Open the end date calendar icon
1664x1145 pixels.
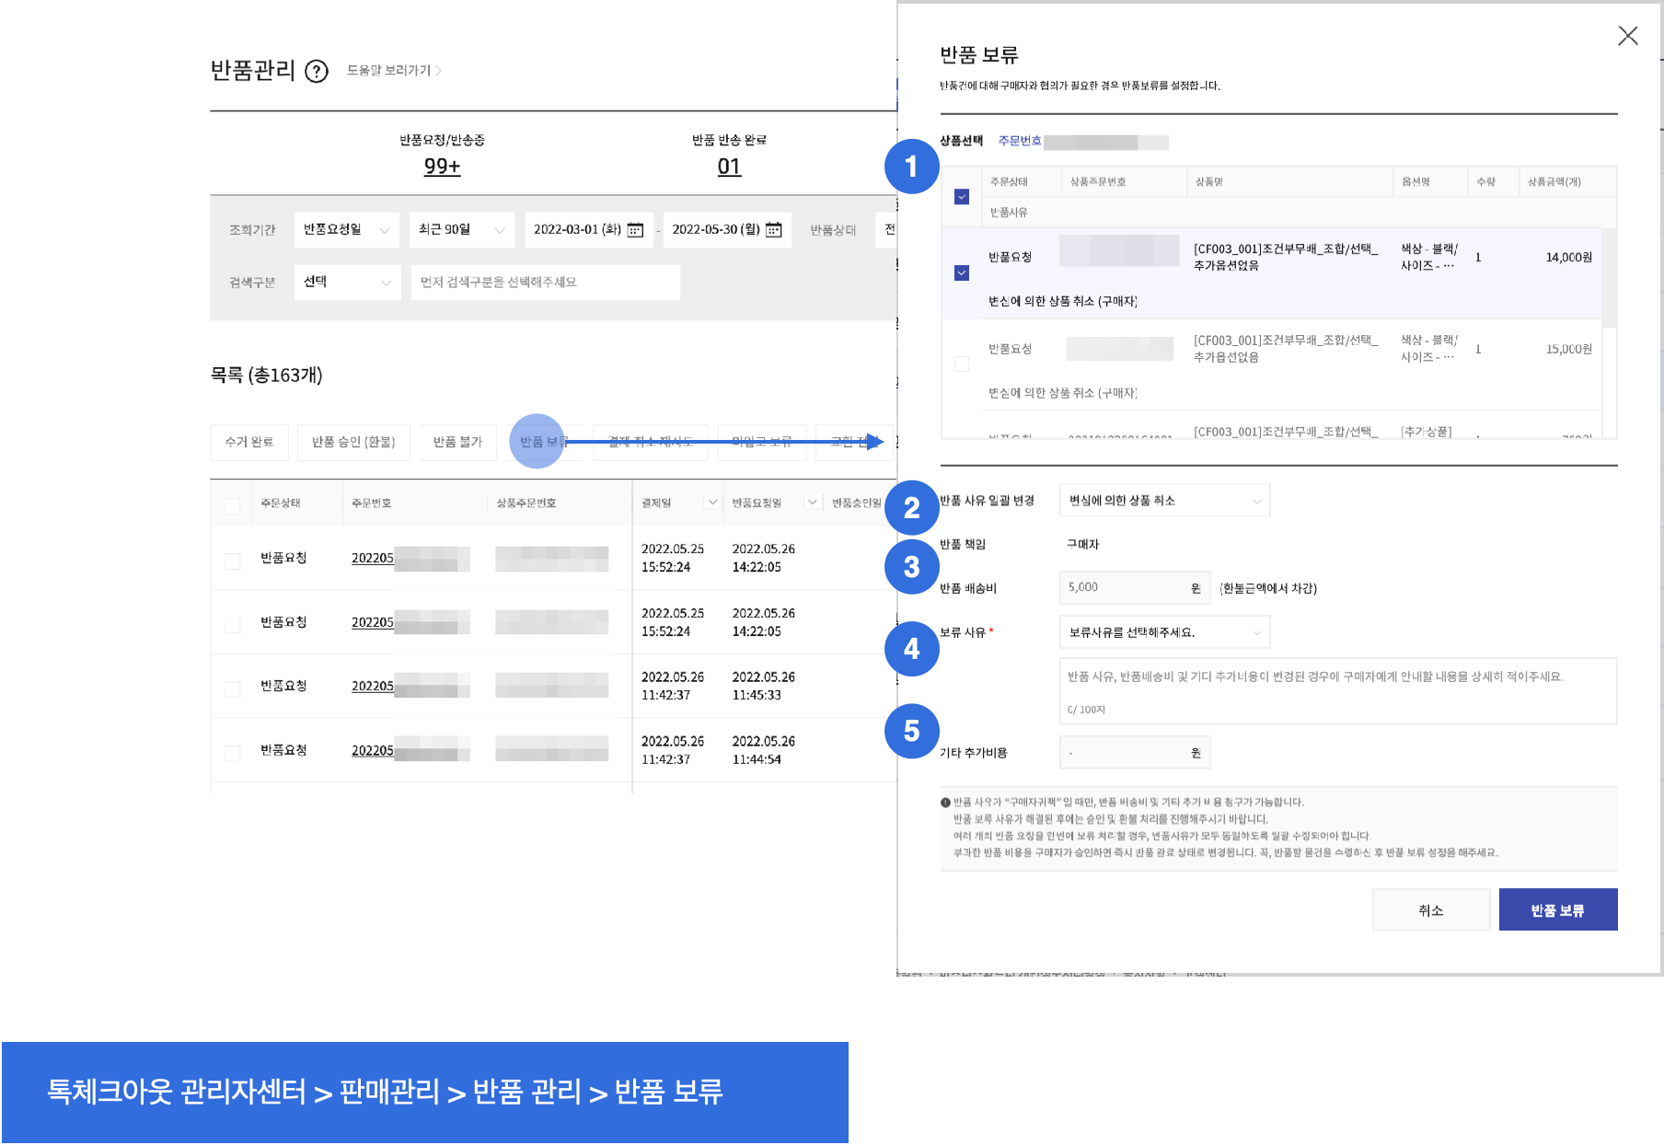pos(774,230)
